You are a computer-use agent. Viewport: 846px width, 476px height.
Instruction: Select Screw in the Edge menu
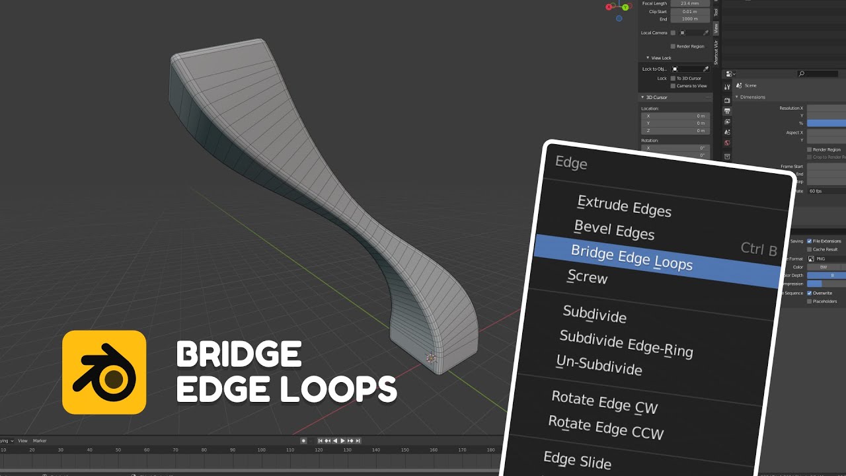[x=587, y=276]
